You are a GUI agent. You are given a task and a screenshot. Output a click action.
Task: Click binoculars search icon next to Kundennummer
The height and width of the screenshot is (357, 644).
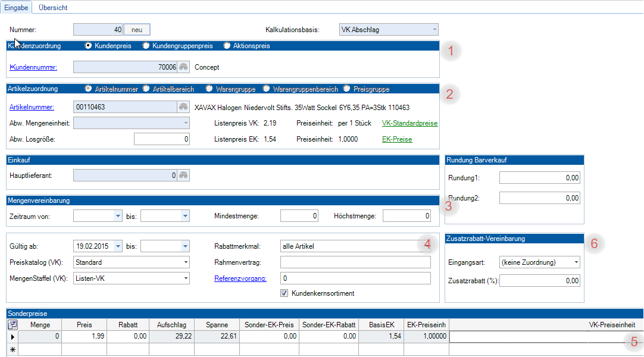184,67
